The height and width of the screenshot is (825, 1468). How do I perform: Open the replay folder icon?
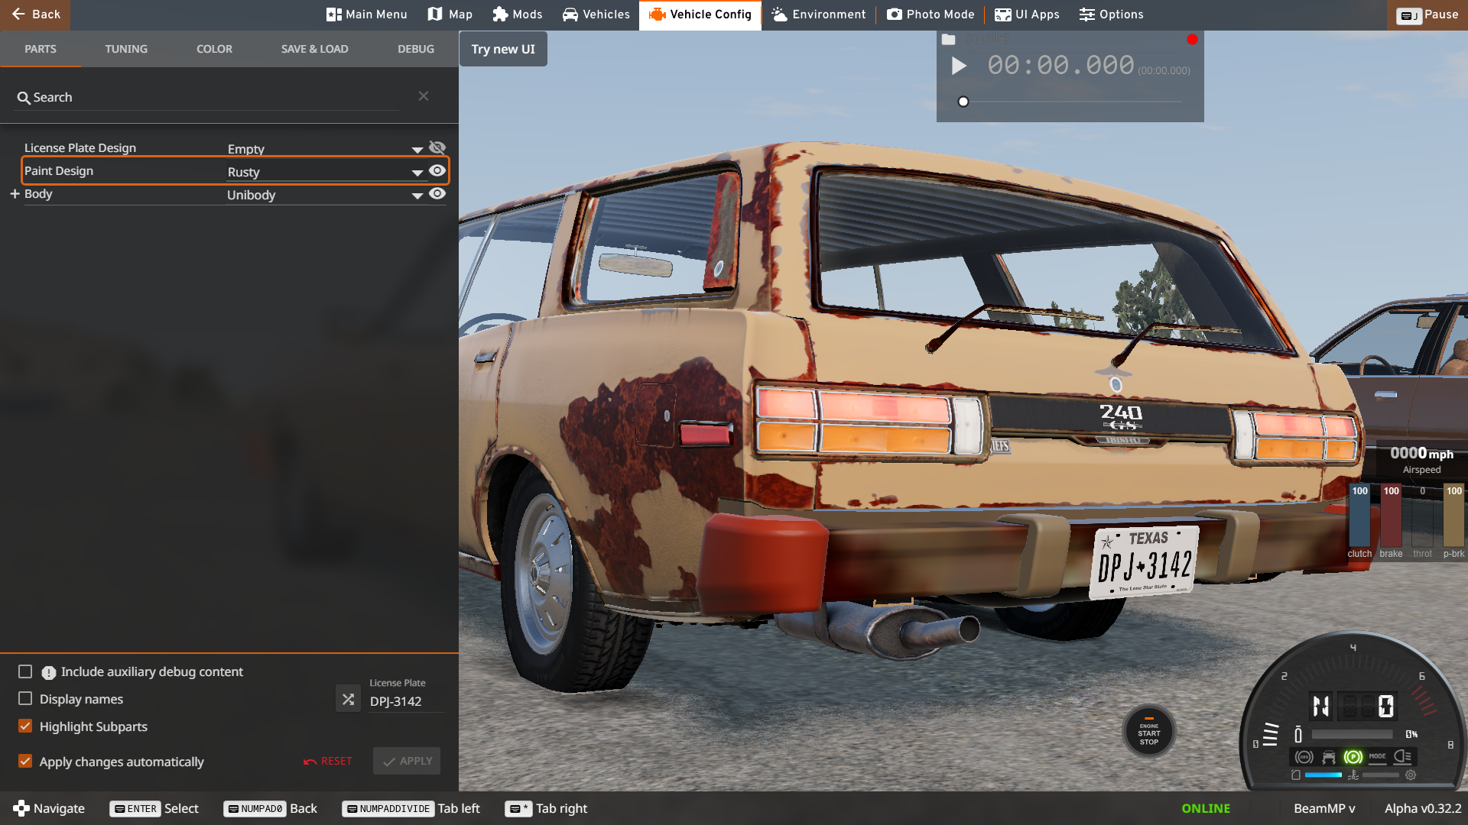coord(948,40)
